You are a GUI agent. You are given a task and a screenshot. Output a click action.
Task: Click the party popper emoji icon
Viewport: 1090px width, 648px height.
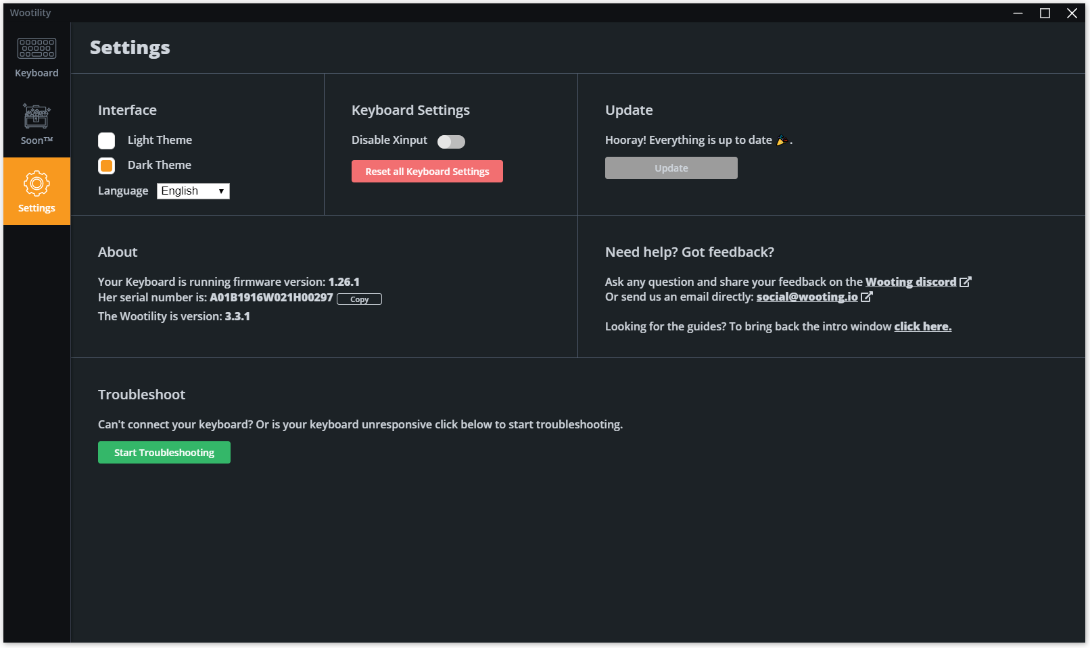782,140
